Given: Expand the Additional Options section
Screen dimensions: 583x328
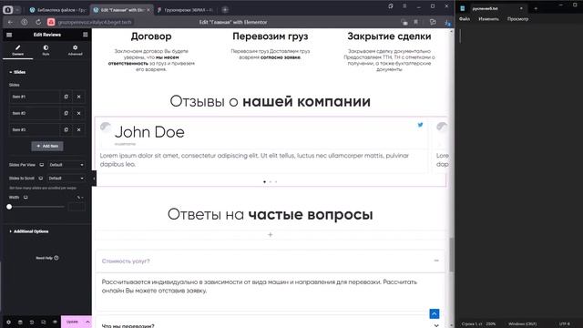Looking at the screenshot, I should [x=29, y=231].
